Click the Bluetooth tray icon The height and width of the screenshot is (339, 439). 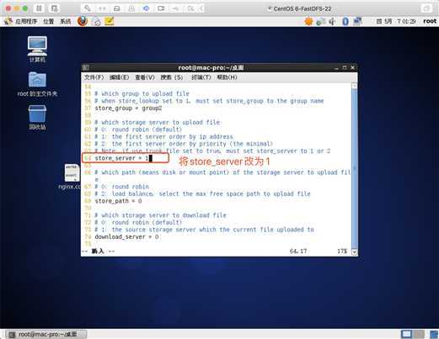click(345, 21)
